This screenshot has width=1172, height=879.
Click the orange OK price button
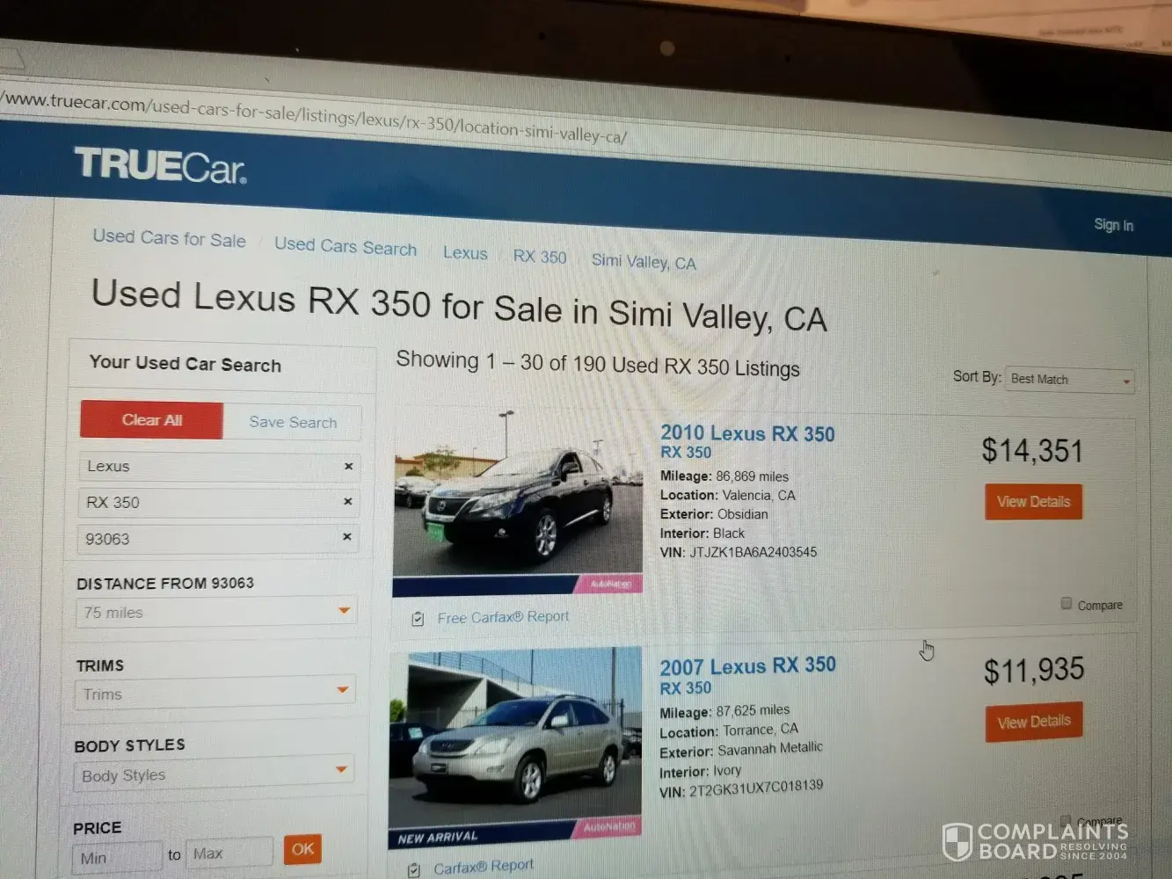[302, 849]
